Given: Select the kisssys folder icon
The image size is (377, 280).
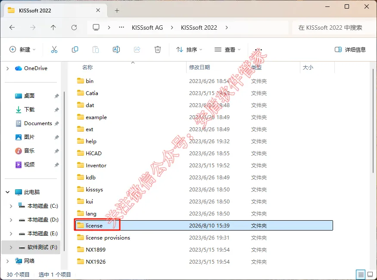Looking at the screenshot, I should click(x=80, y=189).
